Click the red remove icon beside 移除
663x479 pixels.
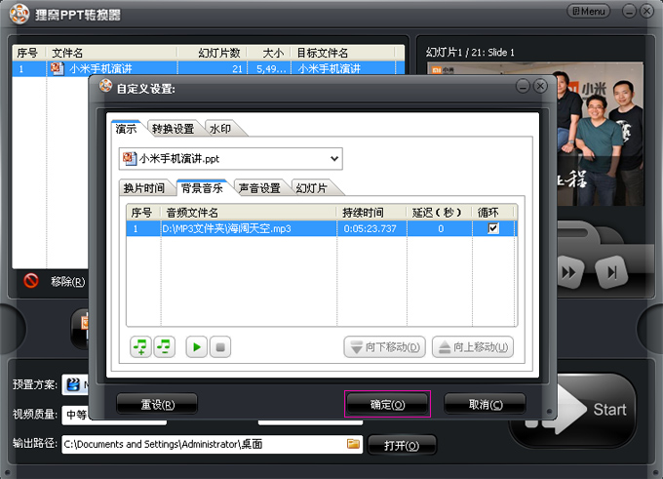point(31,281)
